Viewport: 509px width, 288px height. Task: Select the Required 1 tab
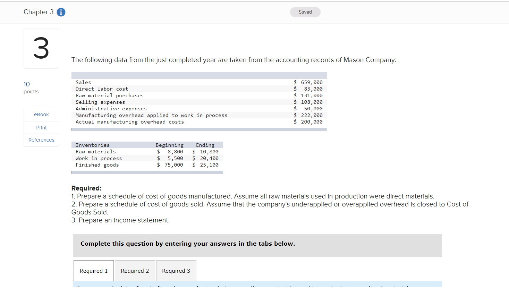click(93, 270)
